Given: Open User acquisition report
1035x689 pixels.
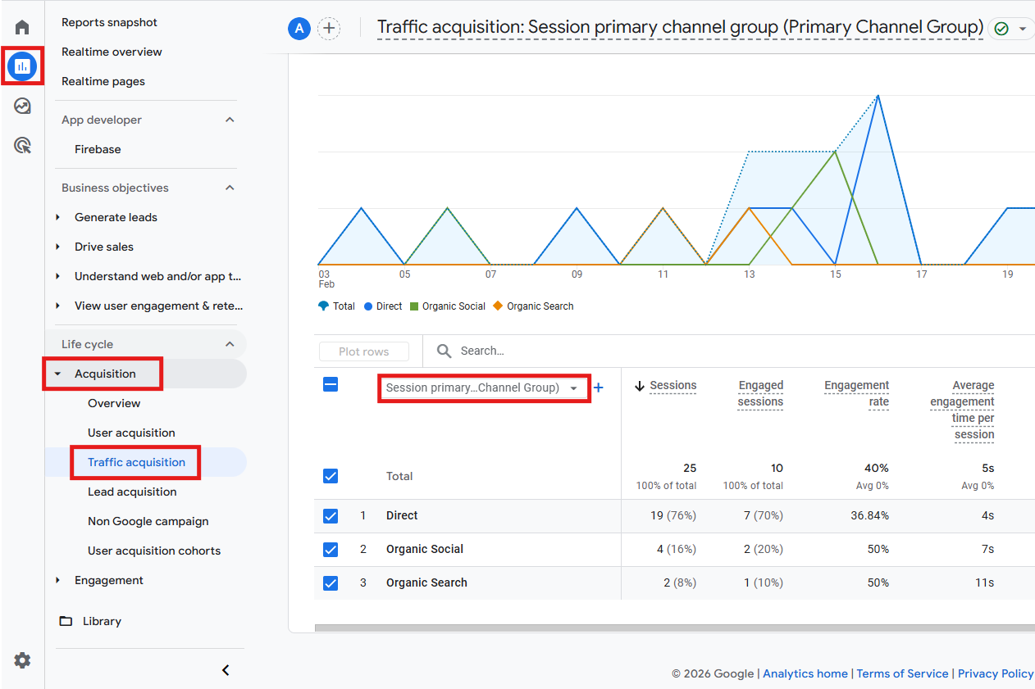Looking at the screenshot, I should point(131,433).
